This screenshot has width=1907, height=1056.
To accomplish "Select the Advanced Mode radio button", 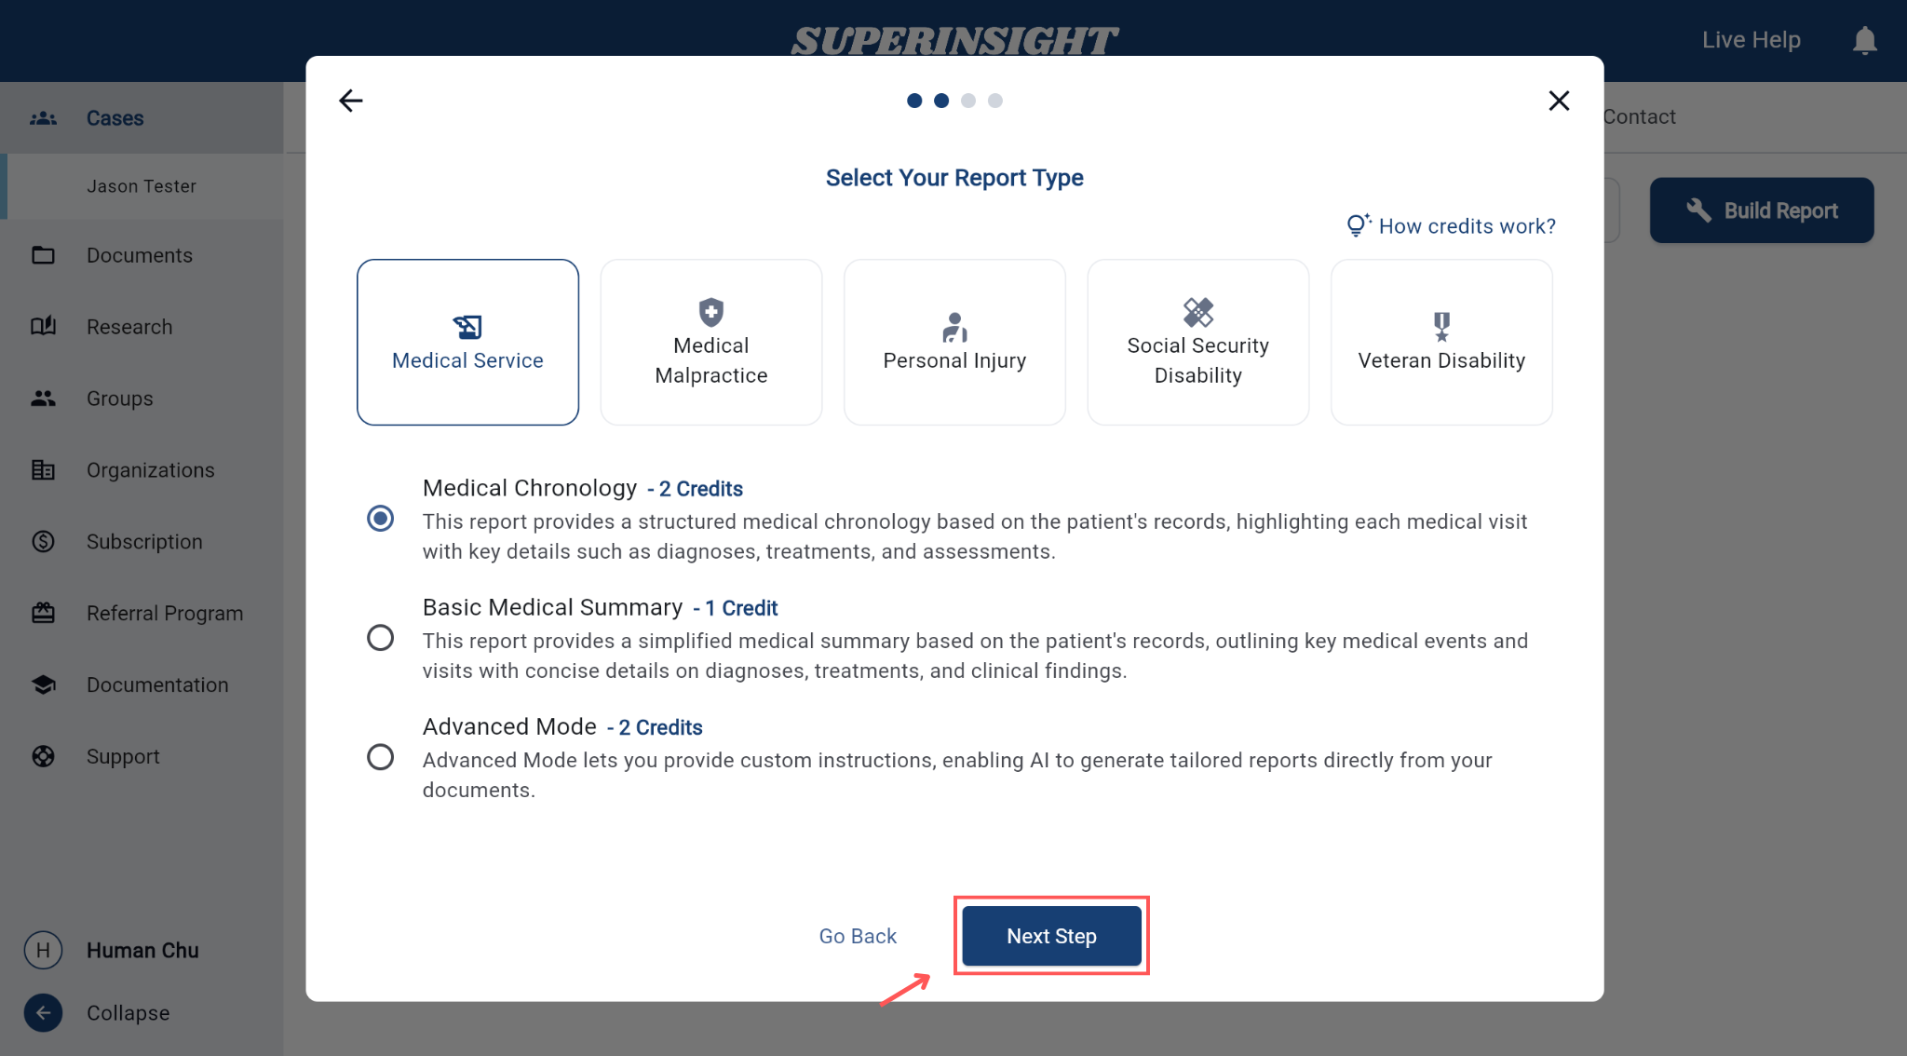I will point(380,757).
